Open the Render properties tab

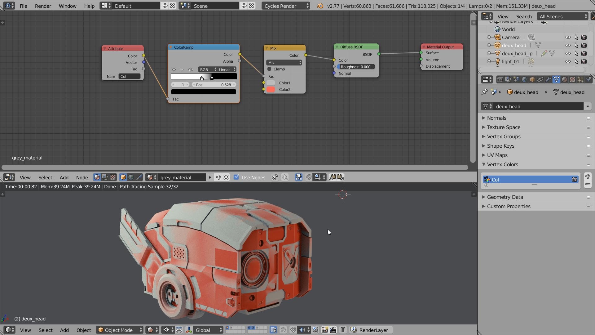[500, 80]
